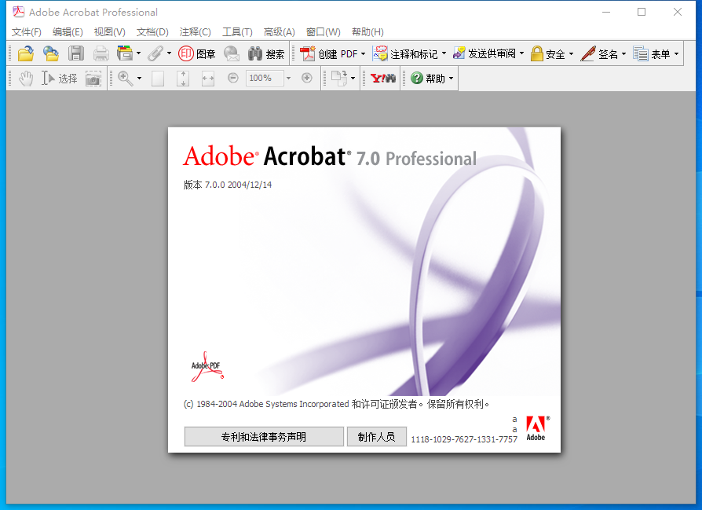Select the Hand tool
702x510 pixels.
[26, 79]
